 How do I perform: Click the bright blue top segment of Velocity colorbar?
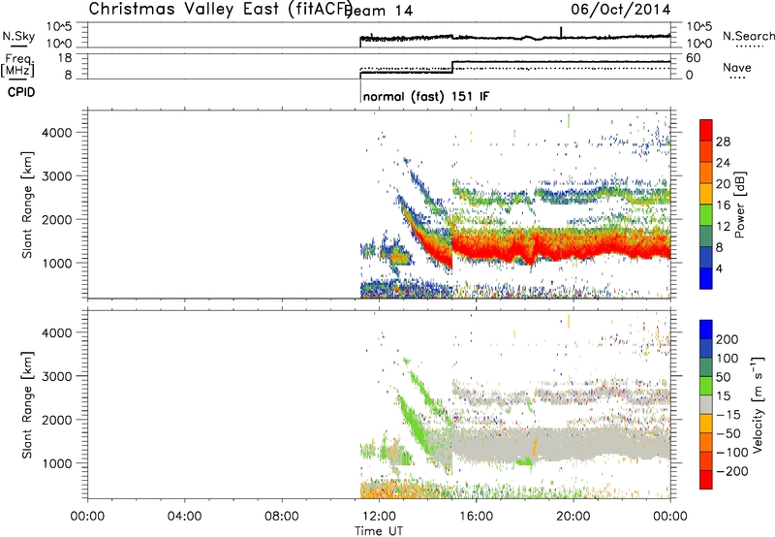[x=706, y=330]
